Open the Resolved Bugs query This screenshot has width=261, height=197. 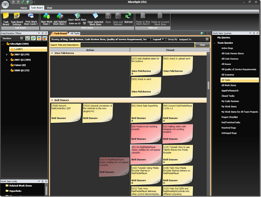(229, 128)
